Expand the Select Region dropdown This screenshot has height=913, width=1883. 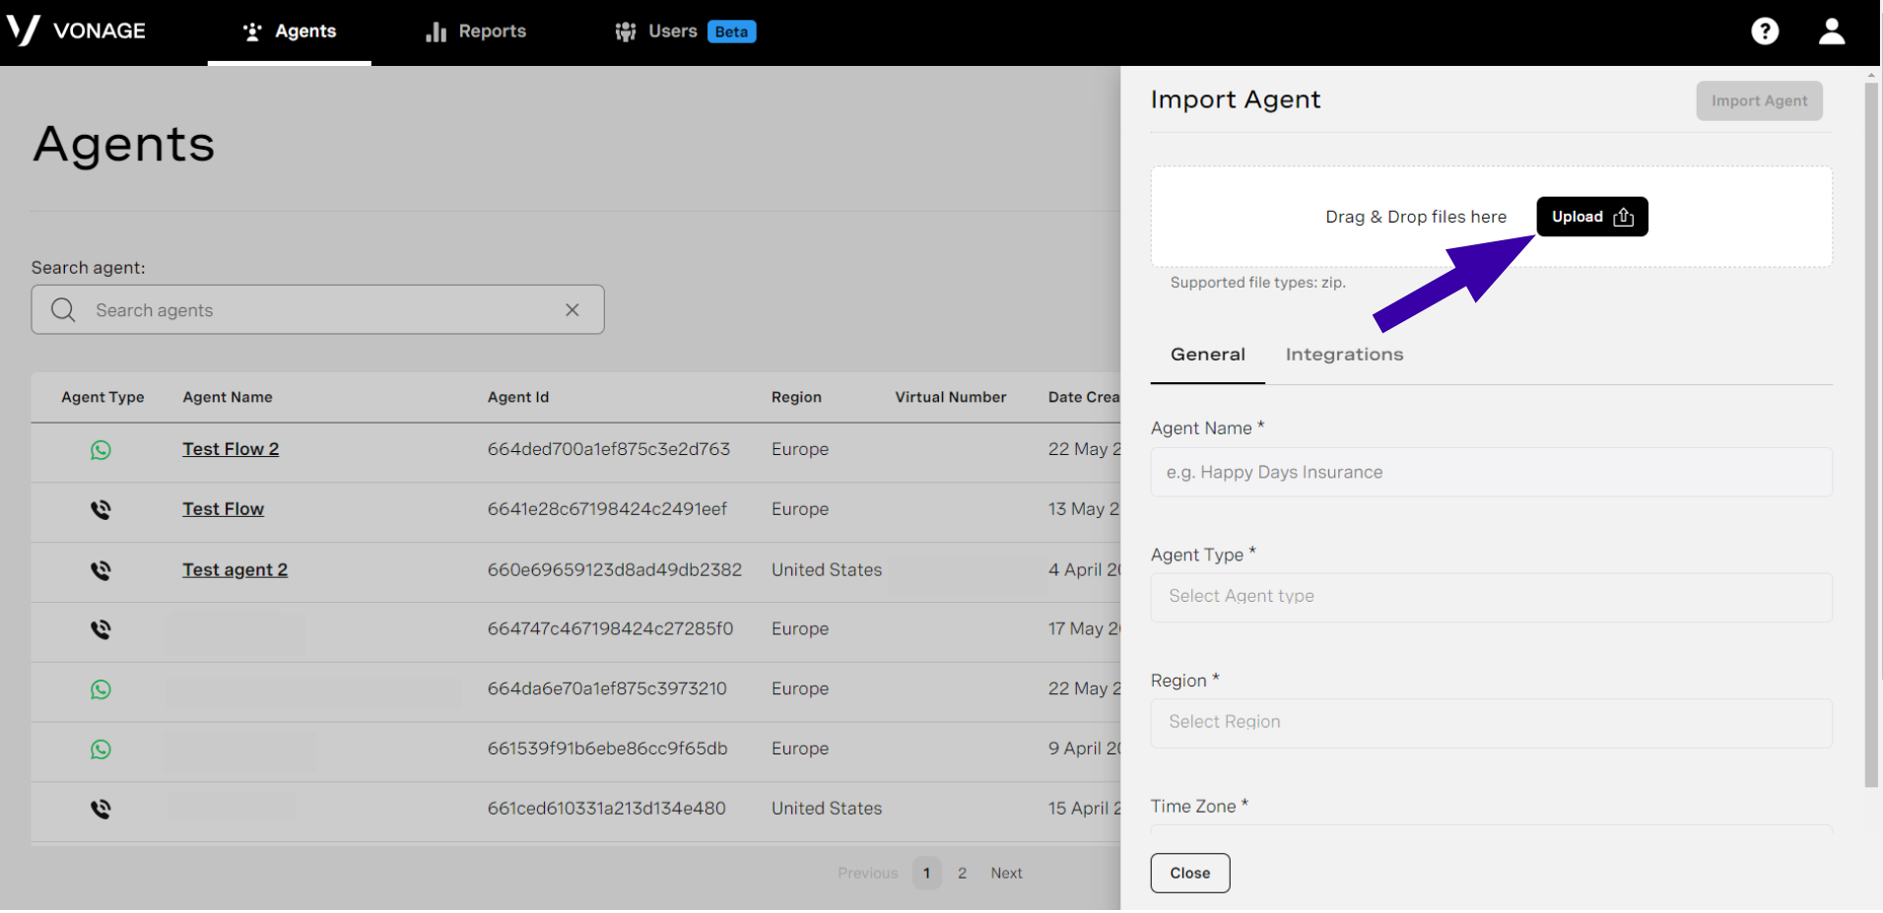click(1492, 723)
